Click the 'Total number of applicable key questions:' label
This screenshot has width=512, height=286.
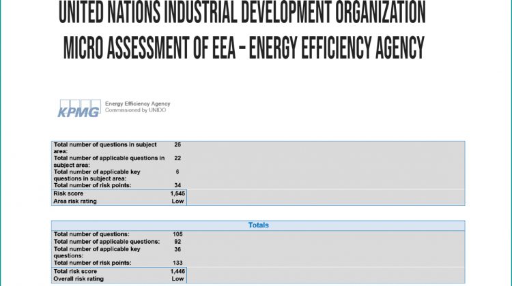(x=97, y=253)
